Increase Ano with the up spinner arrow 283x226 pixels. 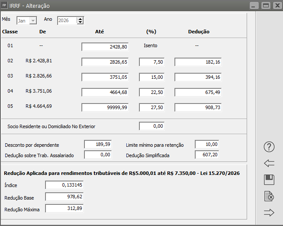coord(80,19)
